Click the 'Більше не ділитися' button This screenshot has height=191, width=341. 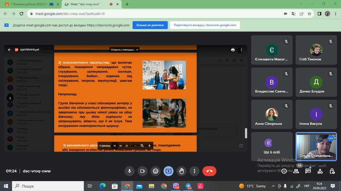pos(150,25)
